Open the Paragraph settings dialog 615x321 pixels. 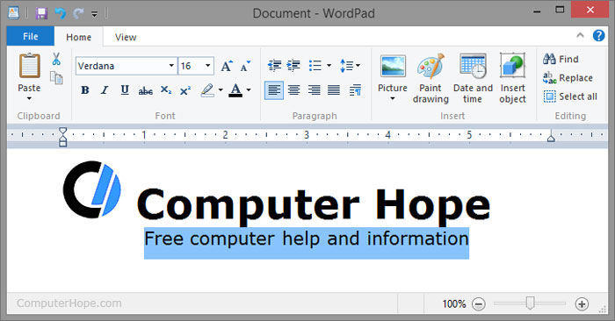click(x=355, y=90)
